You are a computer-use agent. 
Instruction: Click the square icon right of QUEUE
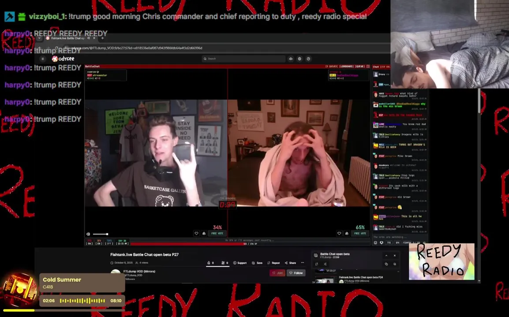click(x=368, y=66)
